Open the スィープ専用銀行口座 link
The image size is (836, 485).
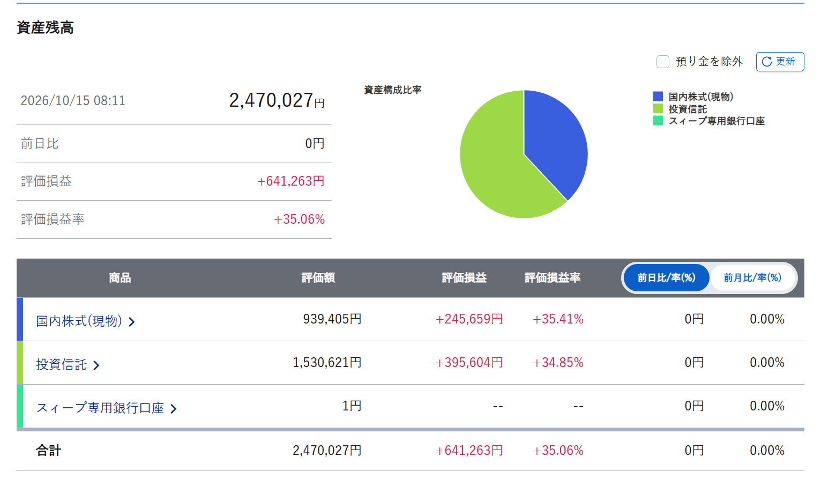[x=106, y=408]
